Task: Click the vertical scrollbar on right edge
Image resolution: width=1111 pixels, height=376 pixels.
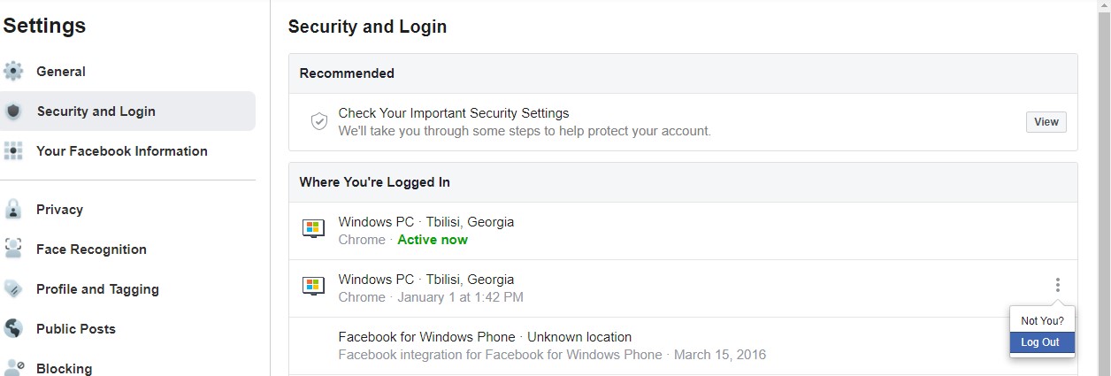Action: 1105,177
